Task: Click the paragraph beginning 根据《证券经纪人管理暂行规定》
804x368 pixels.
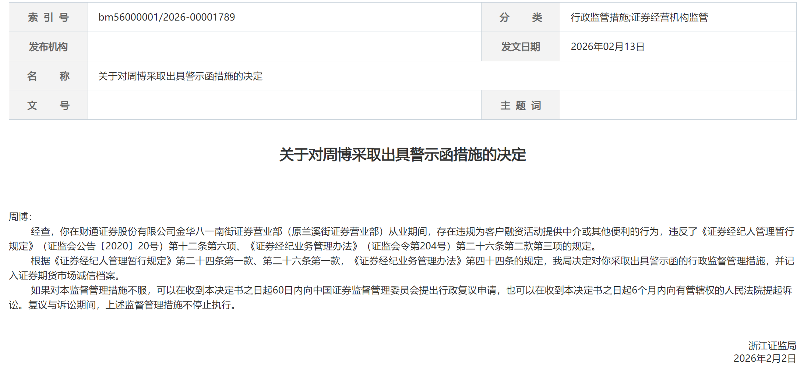Action: tap(402, 268)
